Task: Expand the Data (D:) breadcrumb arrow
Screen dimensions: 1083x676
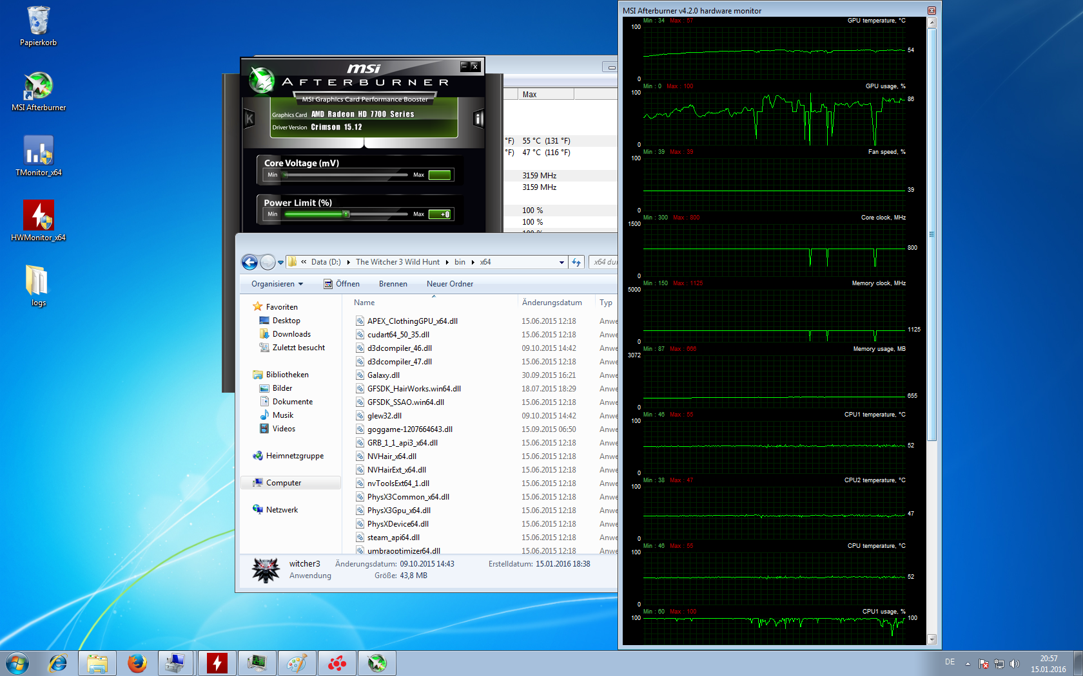Action: coord(348,262)
